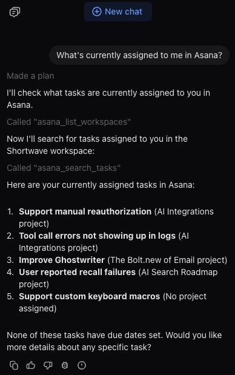The image size is (235, 375).
Task: Click the "Now I'll search for tasks" paragraph
Action: [x=97, y=145]
